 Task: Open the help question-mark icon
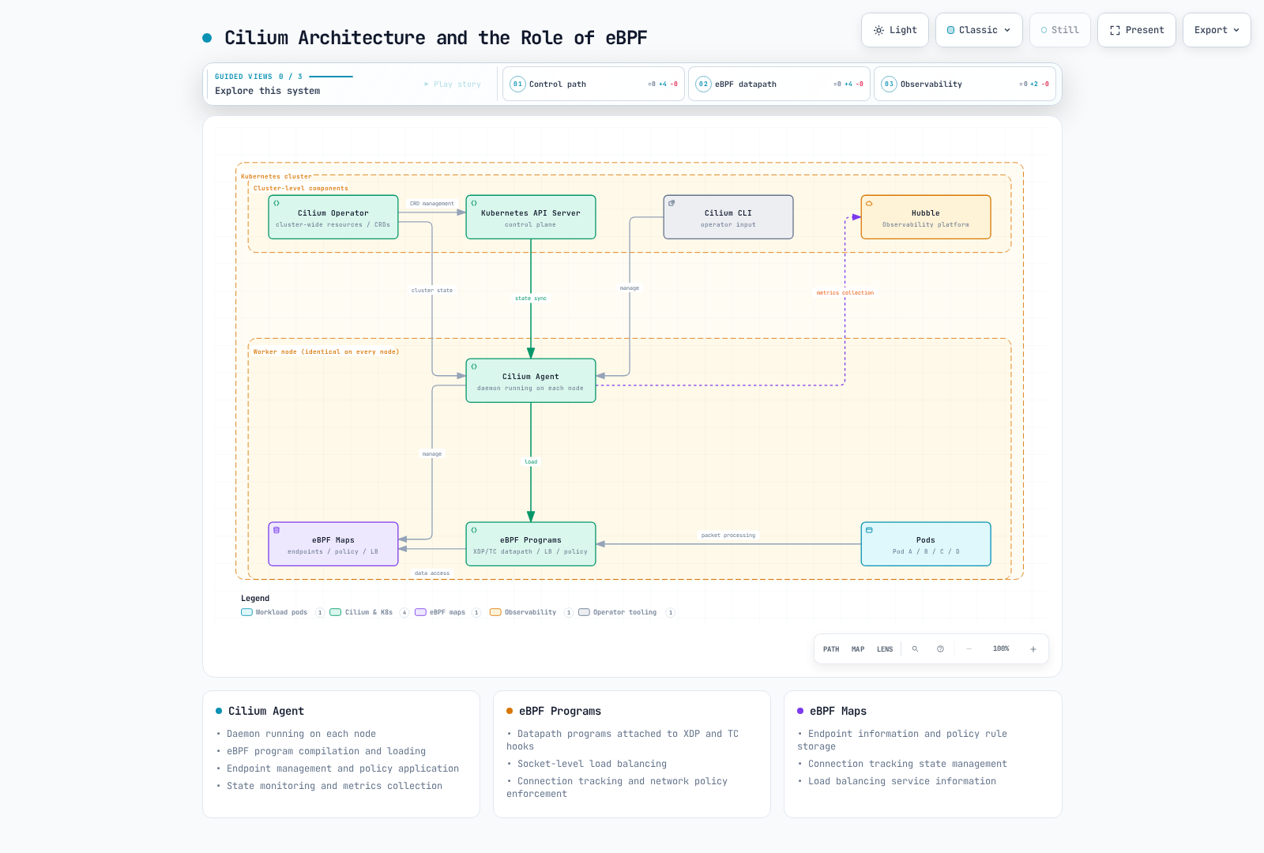tap(940, 649)
